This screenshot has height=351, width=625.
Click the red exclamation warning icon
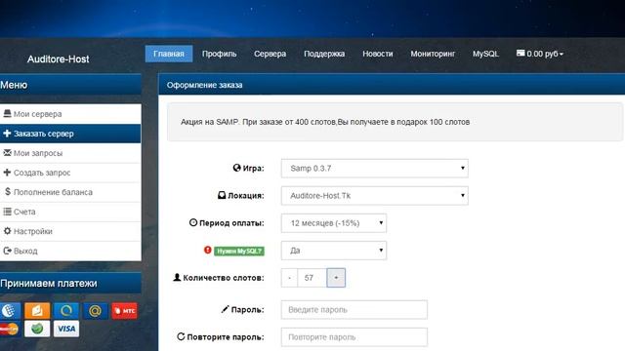(x=207, y=250)
